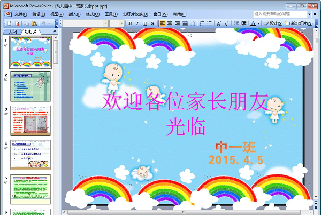Select center text alignment
321x224 pixels.
pyautogui.click(x=170, y=23)
